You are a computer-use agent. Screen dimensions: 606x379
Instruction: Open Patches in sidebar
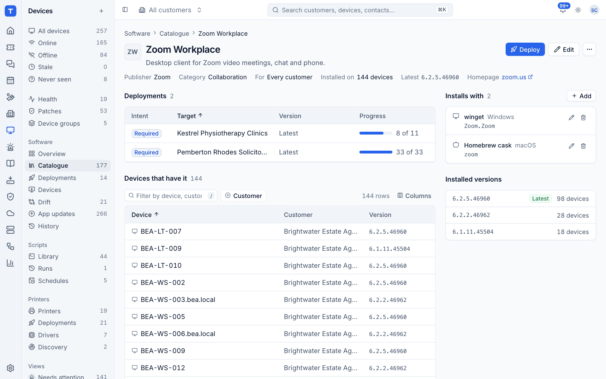[x=68, y=111]
